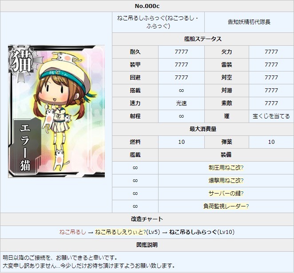This screenshot has width=294, height=273.
Task: Click the 艦載 column header
Action: pos(135,155)
